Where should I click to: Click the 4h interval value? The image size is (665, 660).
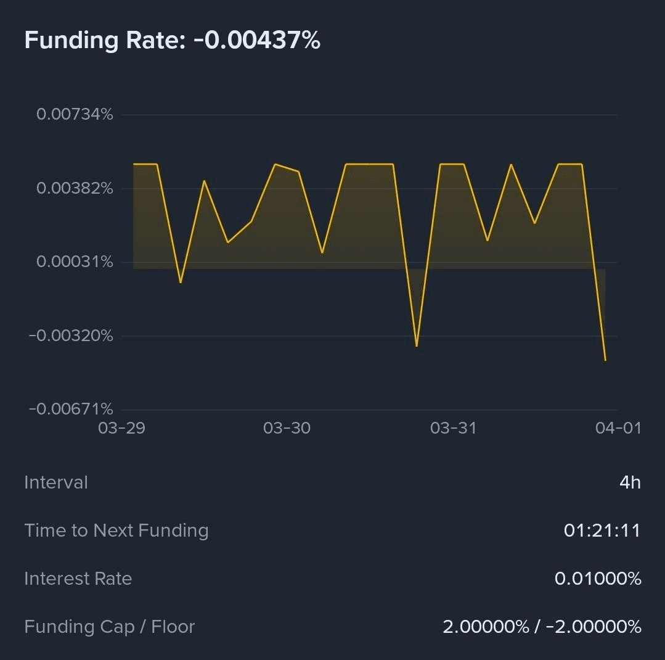[x=630, y=482]
